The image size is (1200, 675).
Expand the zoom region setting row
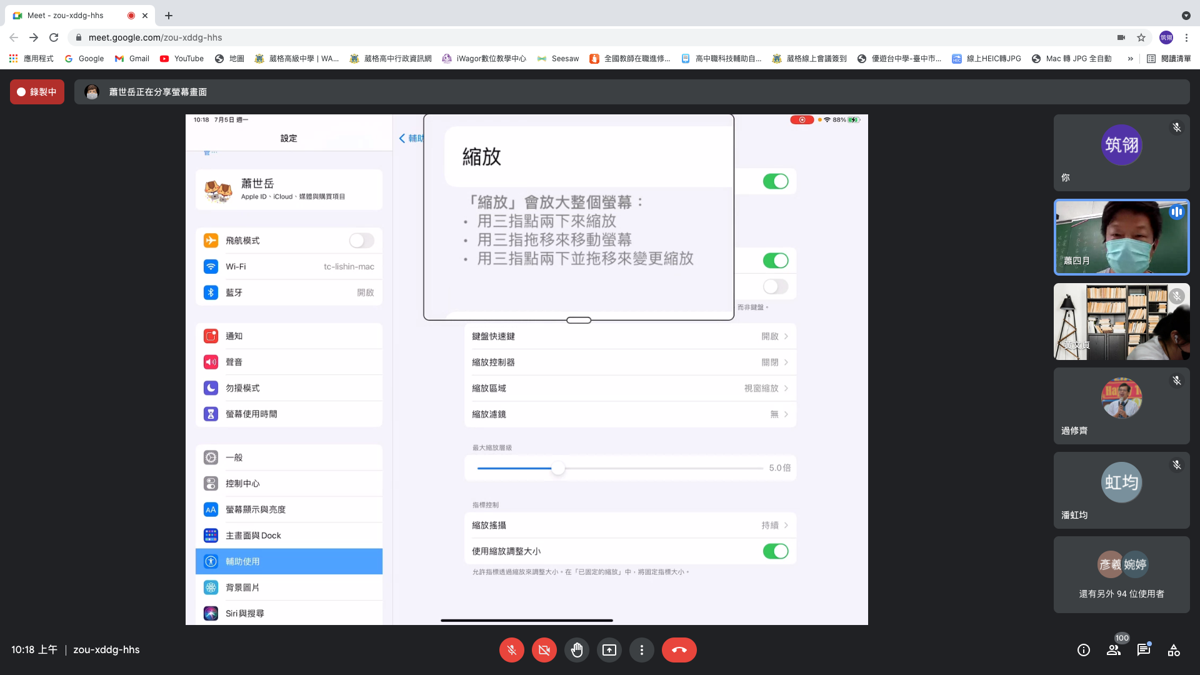tap(629, 388)
